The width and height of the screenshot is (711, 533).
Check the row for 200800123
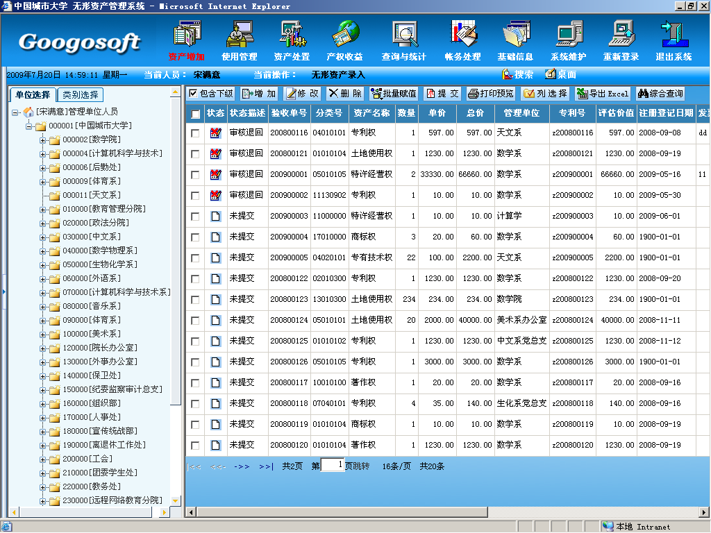[195, 300]
